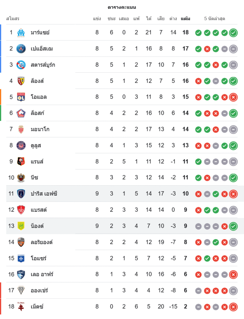The image size is (244, 319).
Task: Click the 5 นัดล่าสุด column header
Action: click(x=215, y=19)
